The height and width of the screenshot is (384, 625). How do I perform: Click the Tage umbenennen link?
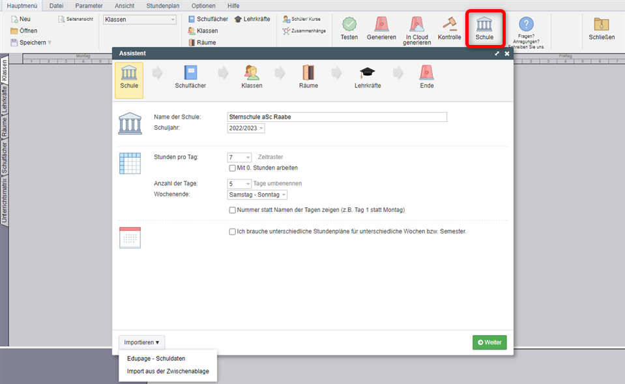pos(277,183)
